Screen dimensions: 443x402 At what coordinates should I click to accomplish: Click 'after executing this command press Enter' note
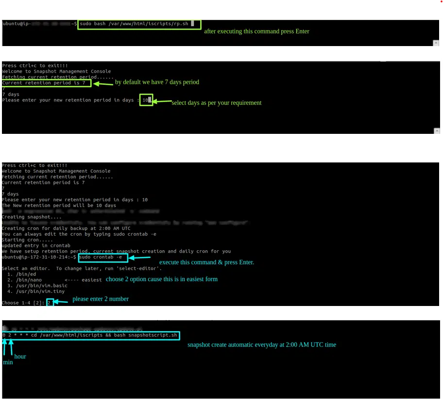pos(256,32)
